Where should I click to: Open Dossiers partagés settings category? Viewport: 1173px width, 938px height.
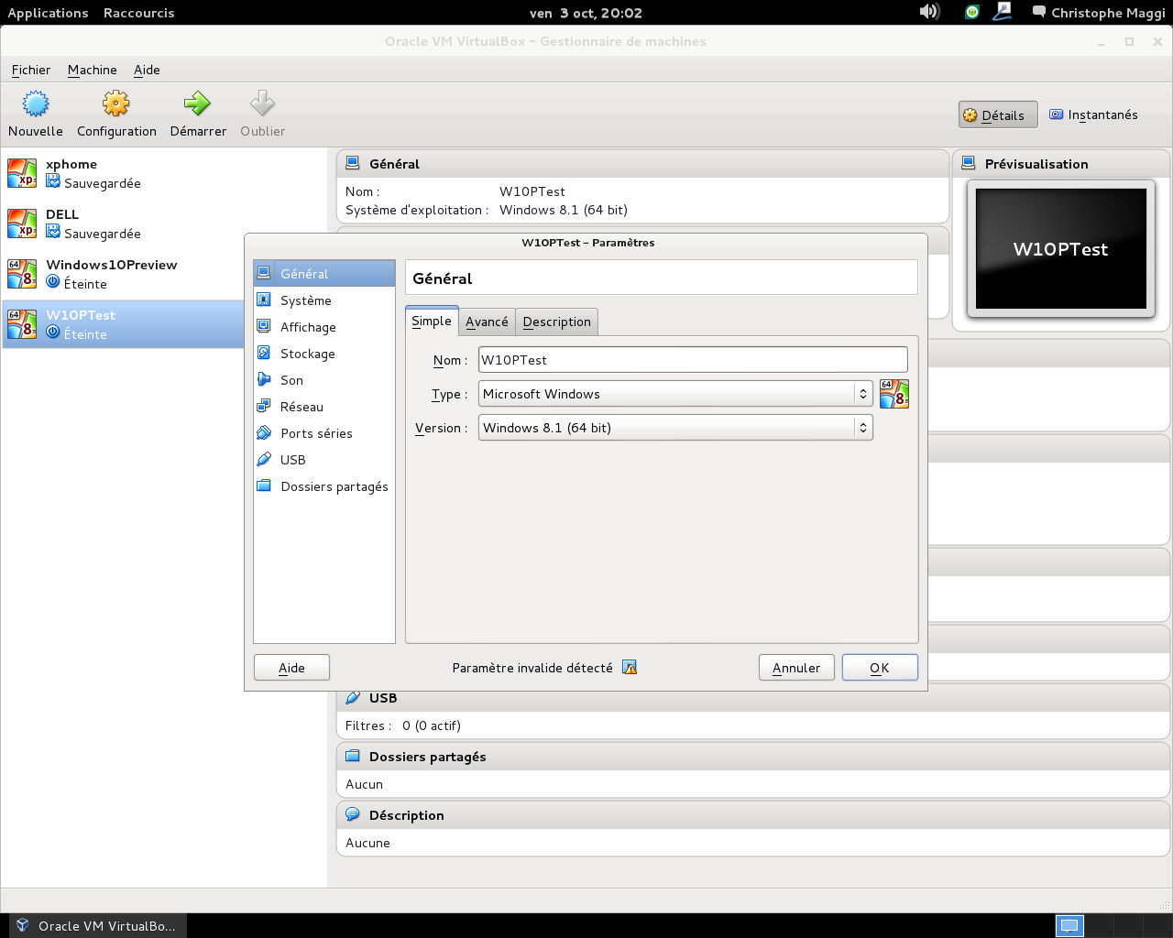pyautogui.click(x=324, y=486)
